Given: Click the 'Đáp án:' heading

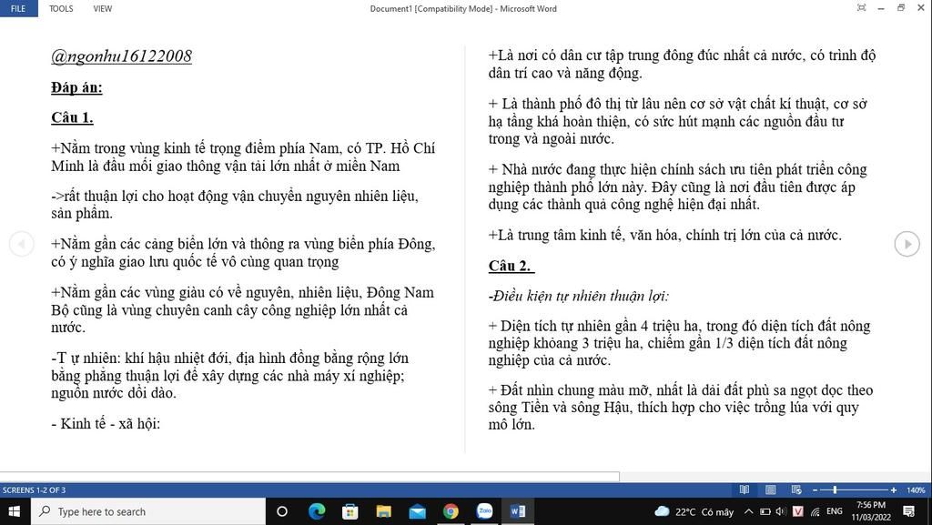Looking at the screenshot, I should (x=76, y=88).
